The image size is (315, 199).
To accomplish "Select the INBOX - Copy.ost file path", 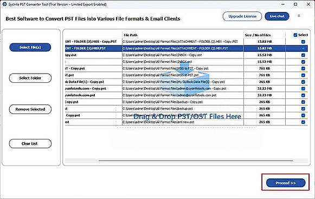I will pos(162,55).
